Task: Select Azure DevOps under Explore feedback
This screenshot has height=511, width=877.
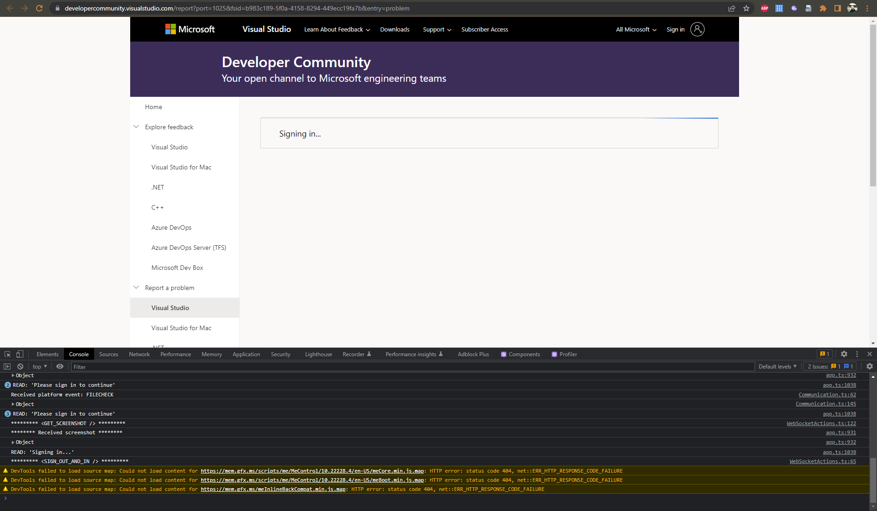Action: click(171, 227)
